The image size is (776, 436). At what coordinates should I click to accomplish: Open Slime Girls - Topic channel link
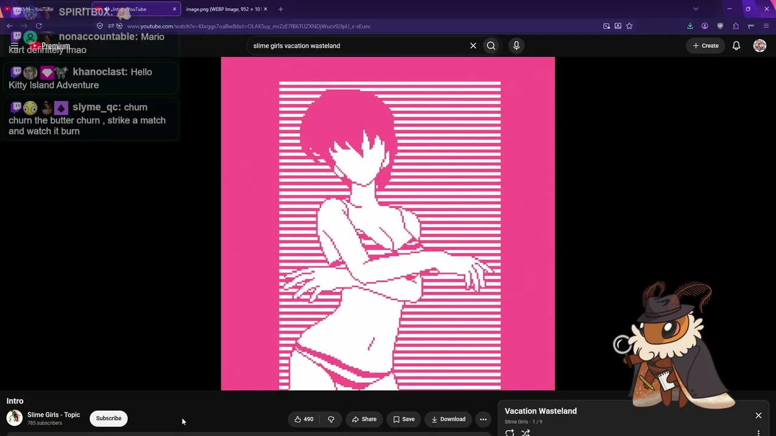tap(53, 415)
